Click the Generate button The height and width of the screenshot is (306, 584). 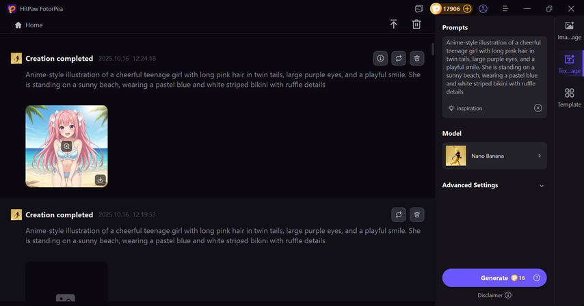(x=494, y=278)
